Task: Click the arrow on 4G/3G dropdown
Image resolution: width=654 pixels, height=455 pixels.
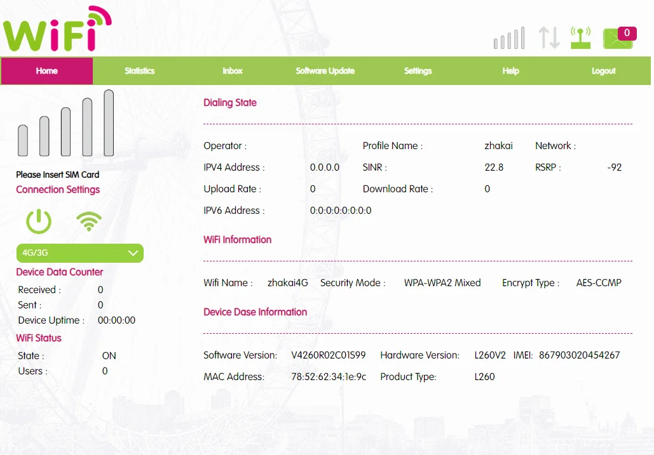Action: point(133,253)
